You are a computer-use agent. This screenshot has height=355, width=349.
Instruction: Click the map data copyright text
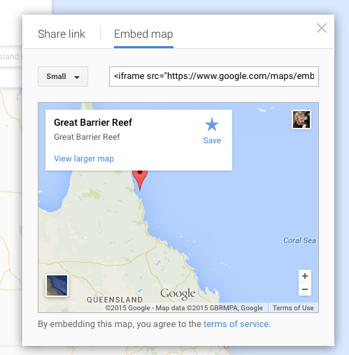(x=184, y=308)
